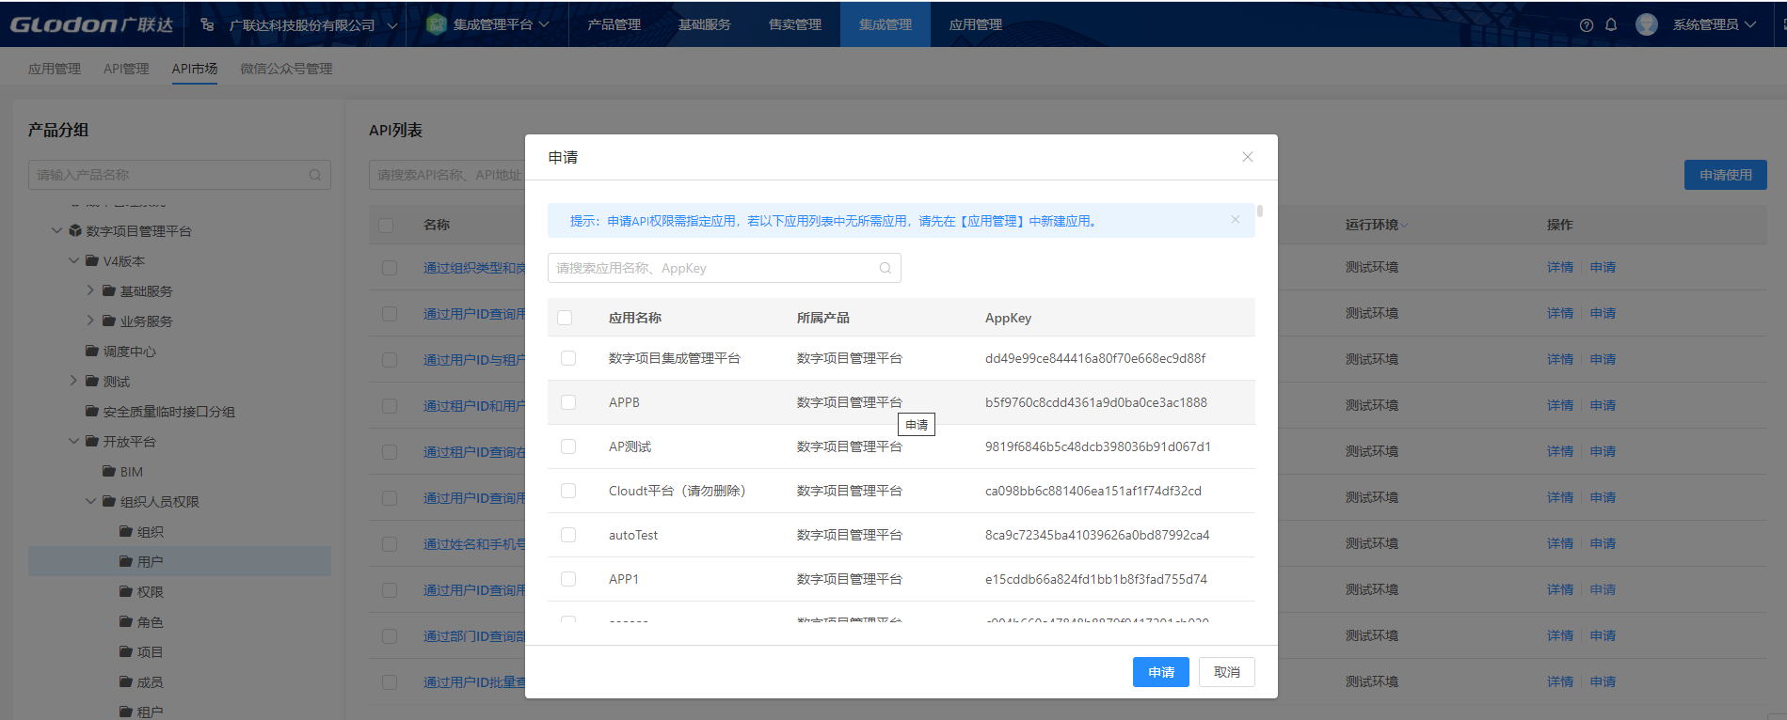Dismiss the blue hint banner
The height and width of the screenshot is (720, 1787).
click(1235, 220)
